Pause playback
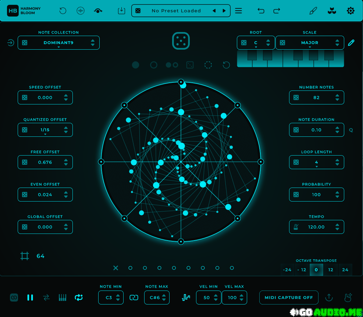Image resolution: width=363 pixels, height=317 pixels. coord(30,298)
